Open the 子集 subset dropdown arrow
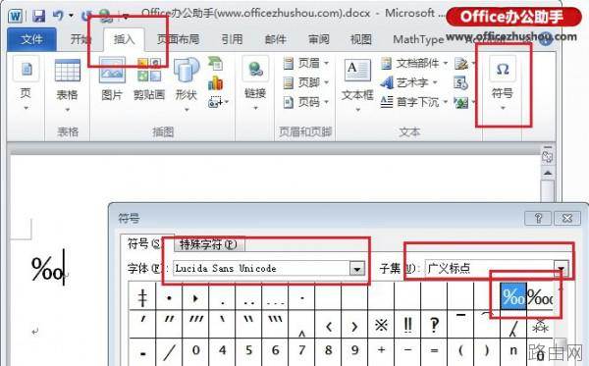 (x=562, y=269)
